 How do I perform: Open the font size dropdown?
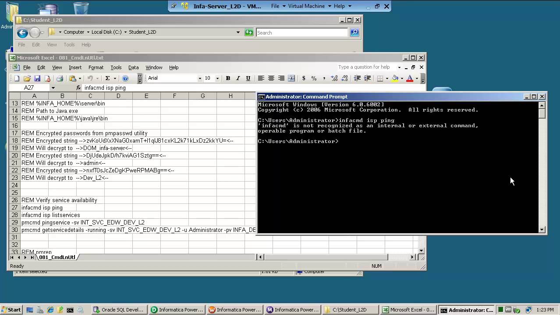(217, 79)
